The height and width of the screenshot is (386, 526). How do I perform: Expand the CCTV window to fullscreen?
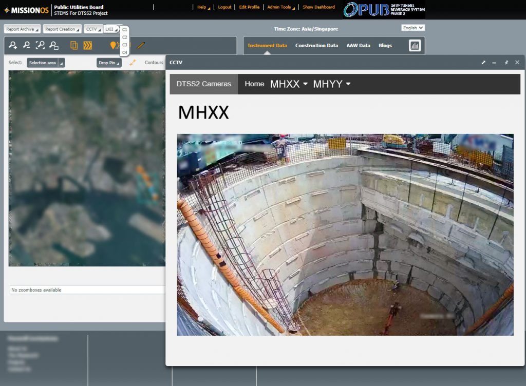coord(483,63)
